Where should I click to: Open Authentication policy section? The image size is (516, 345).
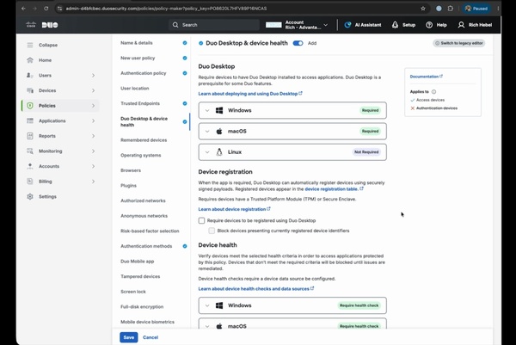(x=143, y=73)
